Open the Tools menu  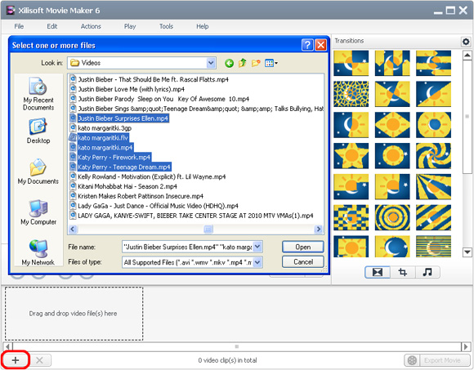[x=166, y=26]
